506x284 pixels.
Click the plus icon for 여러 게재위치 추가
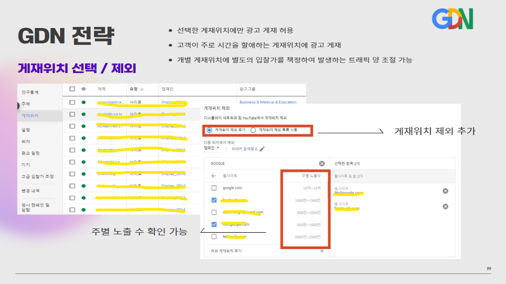322,251
